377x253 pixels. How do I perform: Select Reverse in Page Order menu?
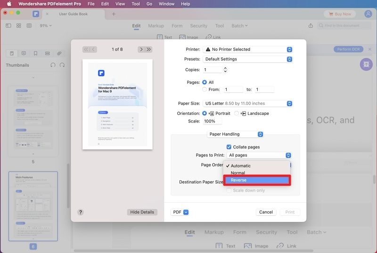point(257,180)
